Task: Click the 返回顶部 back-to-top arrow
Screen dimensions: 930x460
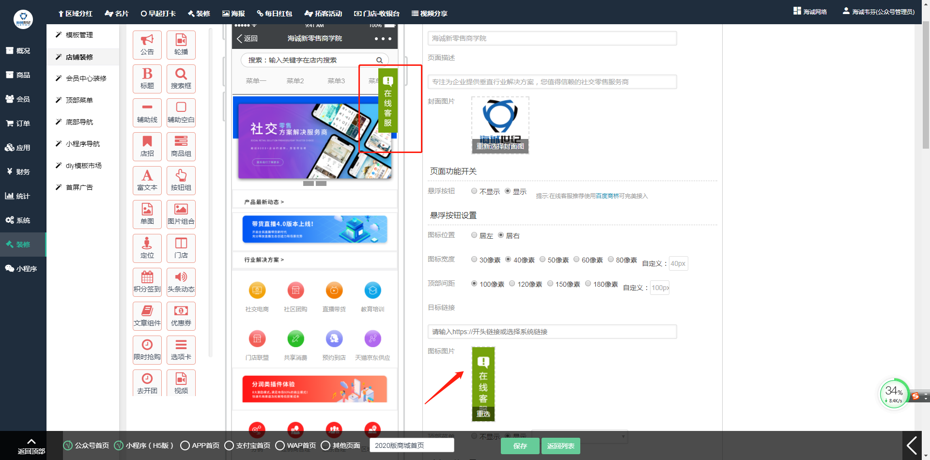Action: tap(31, 446)
